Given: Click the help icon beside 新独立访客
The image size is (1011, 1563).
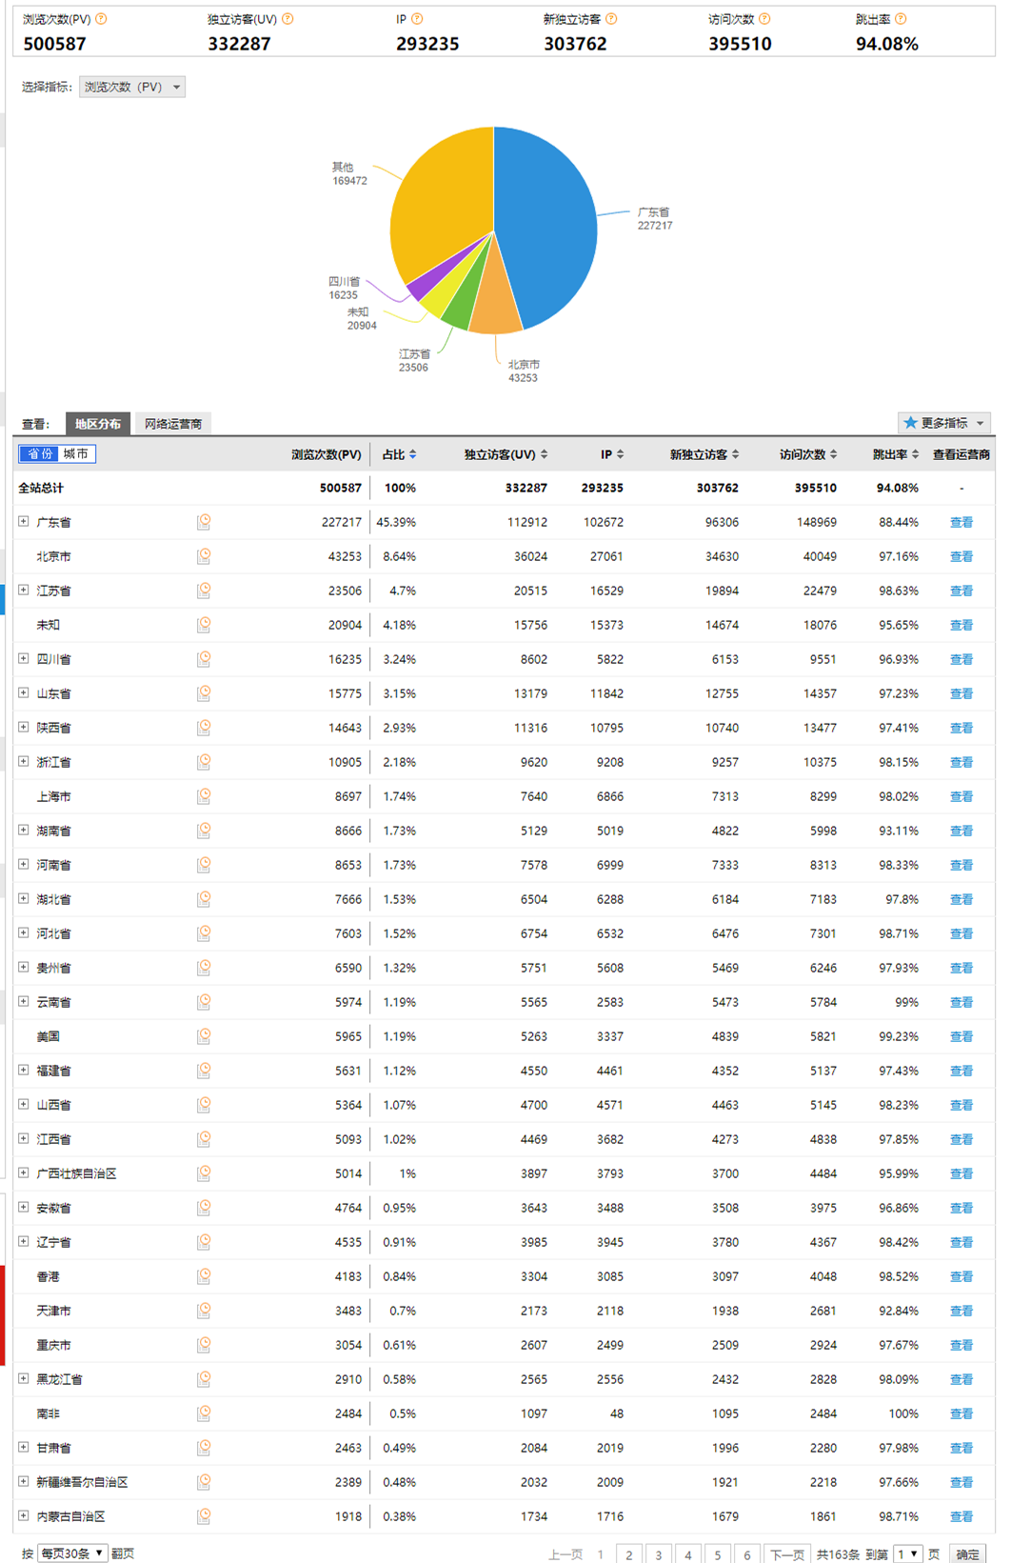Looking at the screenshot, I should point(611,19).
